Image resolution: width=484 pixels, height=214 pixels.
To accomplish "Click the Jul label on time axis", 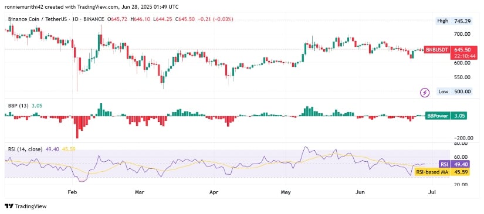I will click(x=432, y=192).
